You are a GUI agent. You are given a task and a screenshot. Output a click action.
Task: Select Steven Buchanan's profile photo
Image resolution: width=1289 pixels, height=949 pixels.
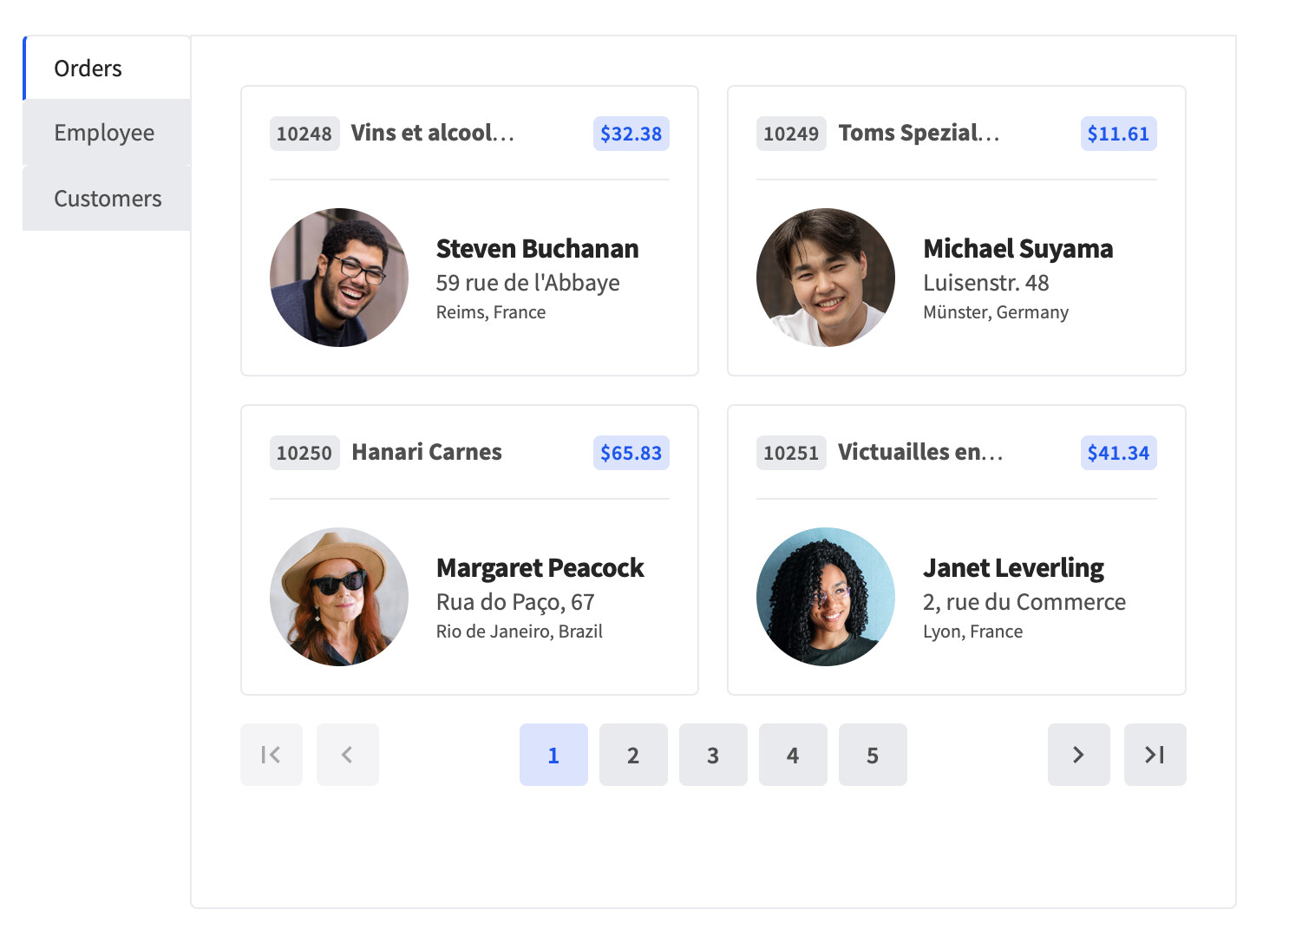339,278
